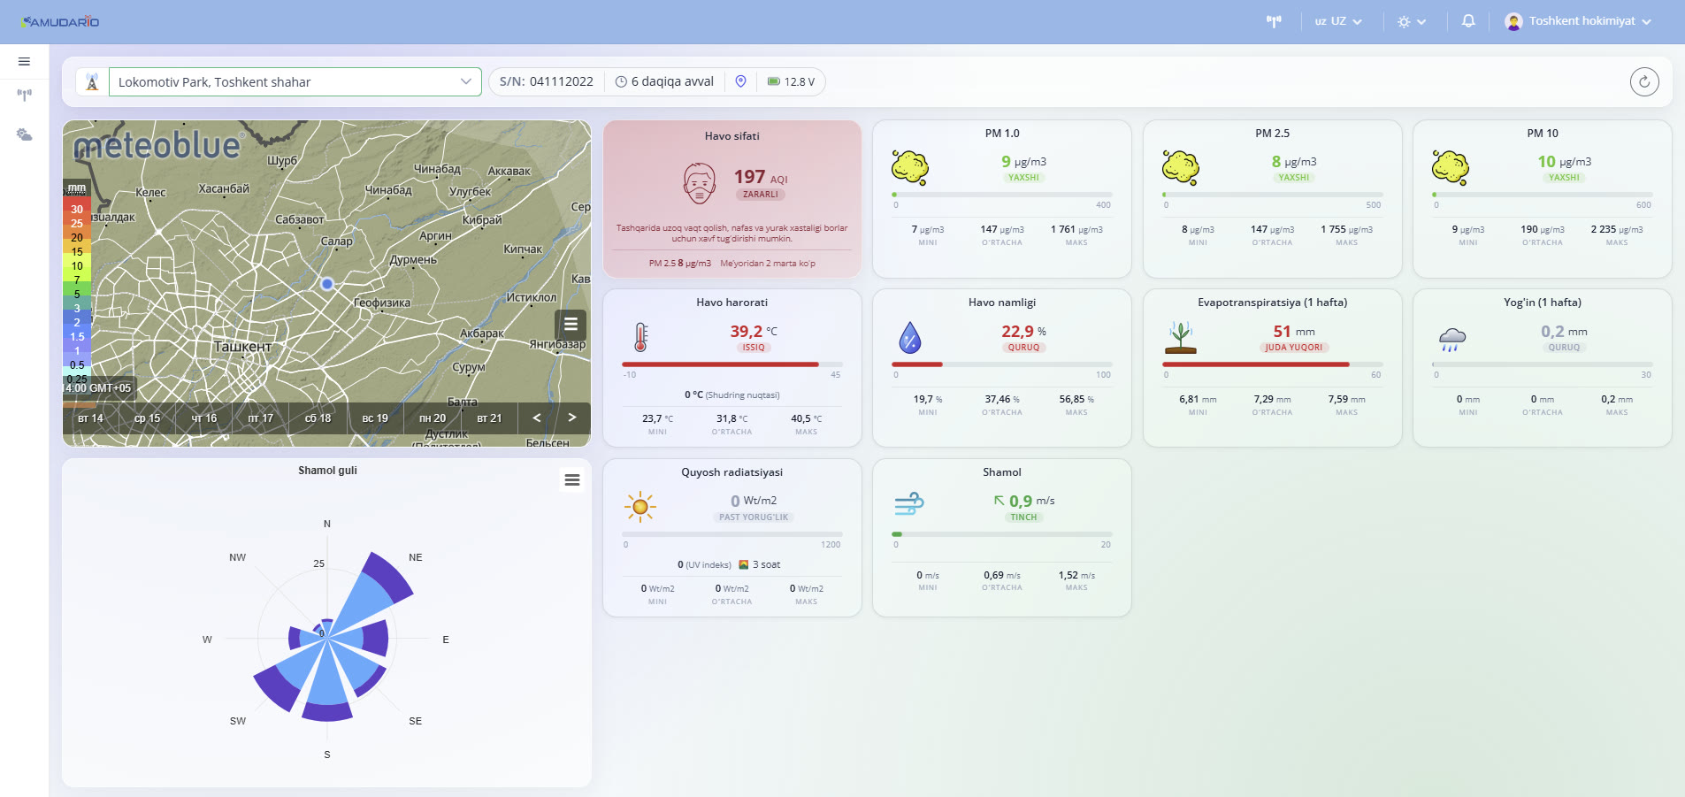The height and width of the screenshot is (797, 1685).
Task: Click the location pin icon
Action: [x=741, y=81]
